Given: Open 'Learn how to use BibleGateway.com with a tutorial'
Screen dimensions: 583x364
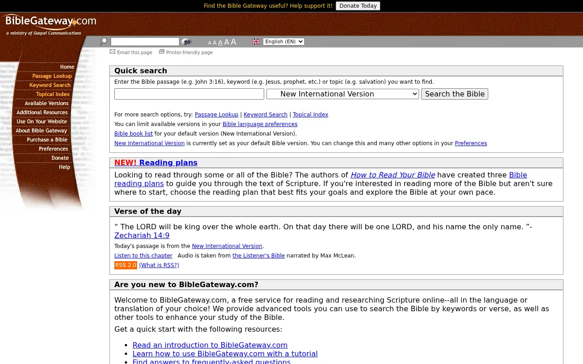Looking at the screenshot, I should [225, 354].
